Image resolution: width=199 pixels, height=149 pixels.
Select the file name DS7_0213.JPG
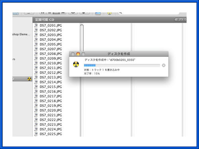[51, 77]
